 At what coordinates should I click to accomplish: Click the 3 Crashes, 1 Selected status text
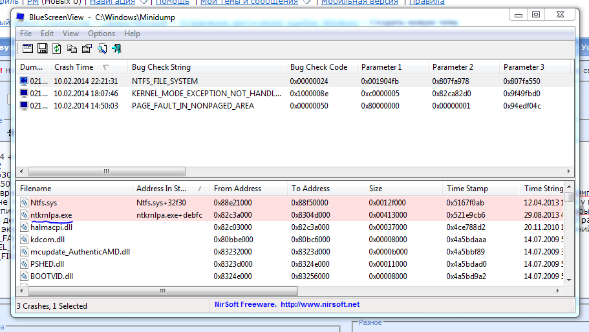(x=52, y=306)
